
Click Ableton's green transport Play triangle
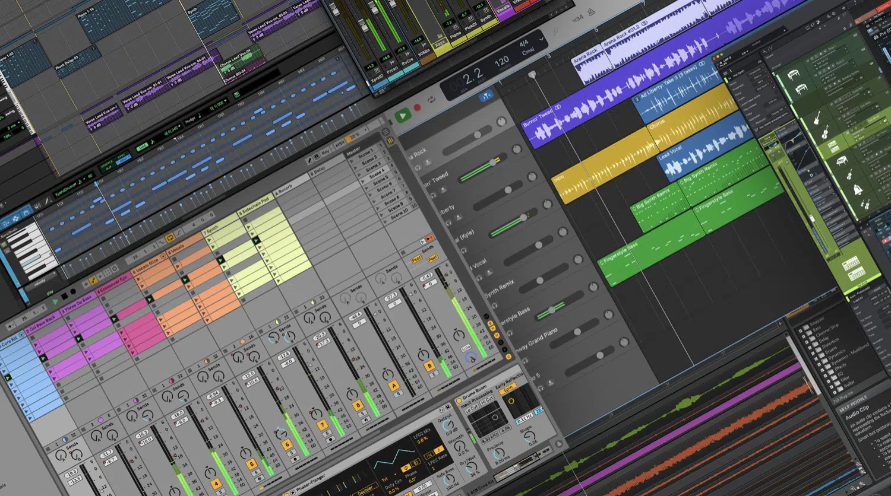coord(55,301)
